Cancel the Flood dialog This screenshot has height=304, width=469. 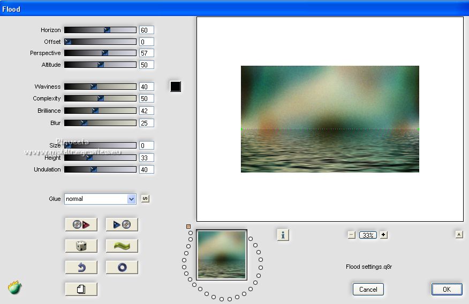pyautogui.click(x=368, y=289)
